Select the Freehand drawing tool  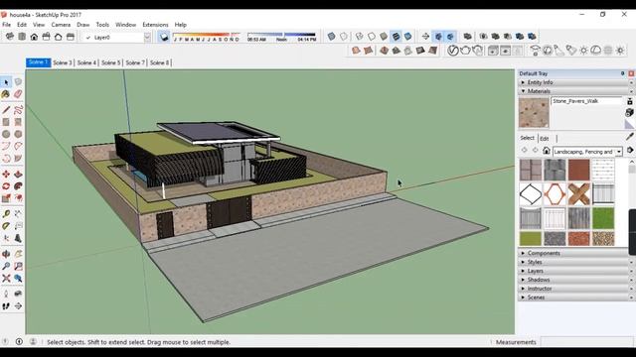18,110
